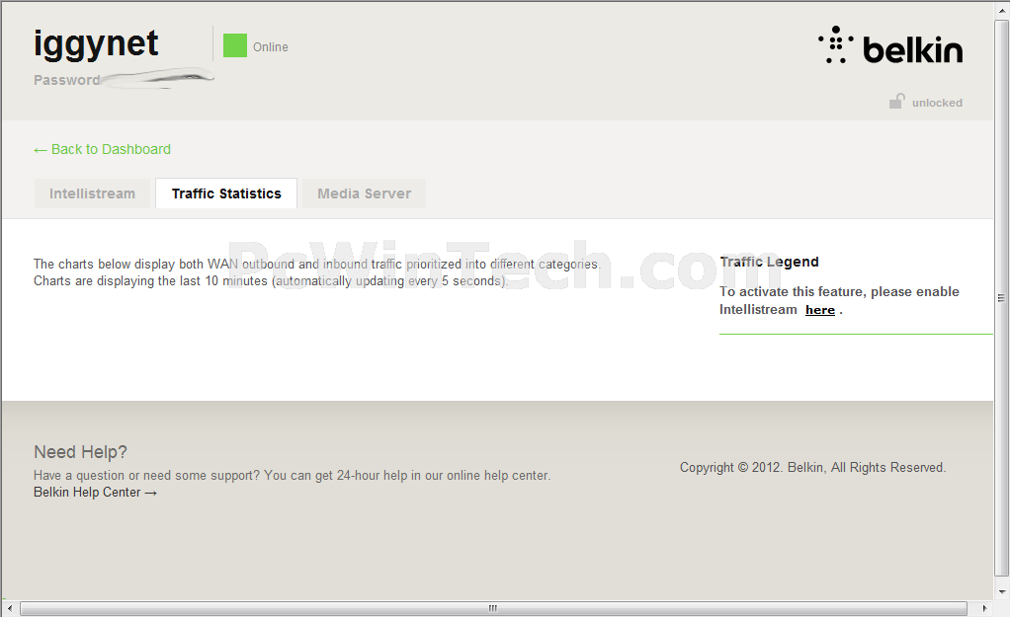The image size is (1010, 617).
Task: Click the horizontal scrollbar right arrow
Action: pyautogui.click(x=984, y=609)
